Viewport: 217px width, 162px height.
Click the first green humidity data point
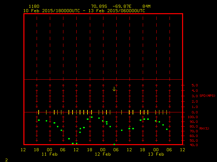(x=39, y=120)
